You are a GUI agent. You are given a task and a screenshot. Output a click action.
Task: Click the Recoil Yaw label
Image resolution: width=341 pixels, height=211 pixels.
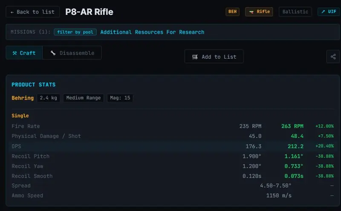click(27, 166)
